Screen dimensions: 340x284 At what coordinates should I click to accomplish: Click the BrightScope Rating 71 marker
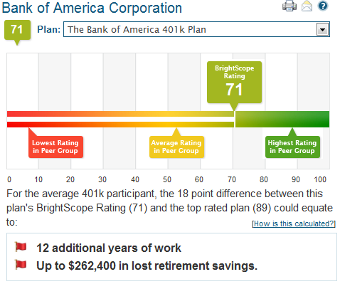234,83
